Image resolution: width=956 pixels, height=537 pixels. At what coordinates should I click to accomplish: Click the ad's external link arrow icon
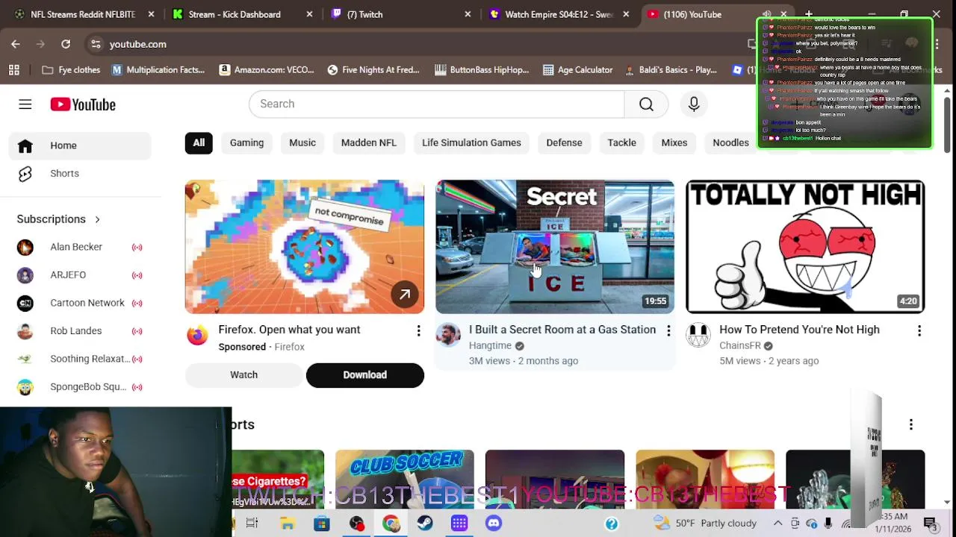click(405, 295)
